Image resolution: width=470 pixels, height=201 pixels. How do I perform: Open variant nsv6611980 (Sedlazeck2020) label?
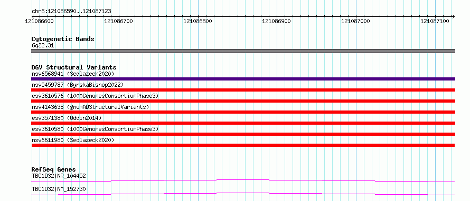click(x=73, y=140)
